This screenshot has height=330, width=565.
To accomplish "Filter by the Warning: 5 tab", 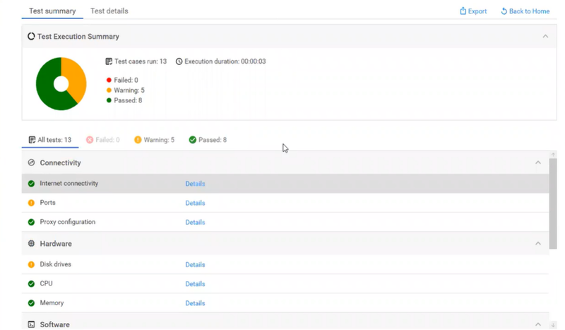I will [x=154, y=140].
